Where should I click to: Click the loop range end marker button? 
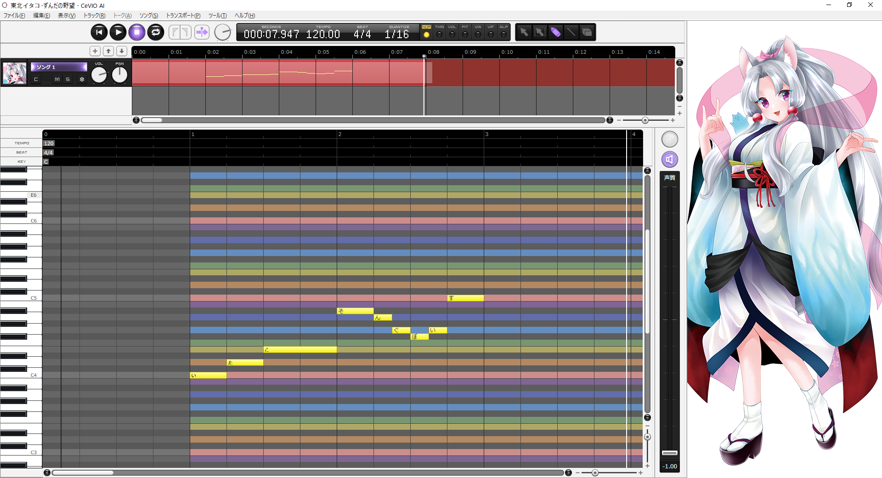(186, 32)
